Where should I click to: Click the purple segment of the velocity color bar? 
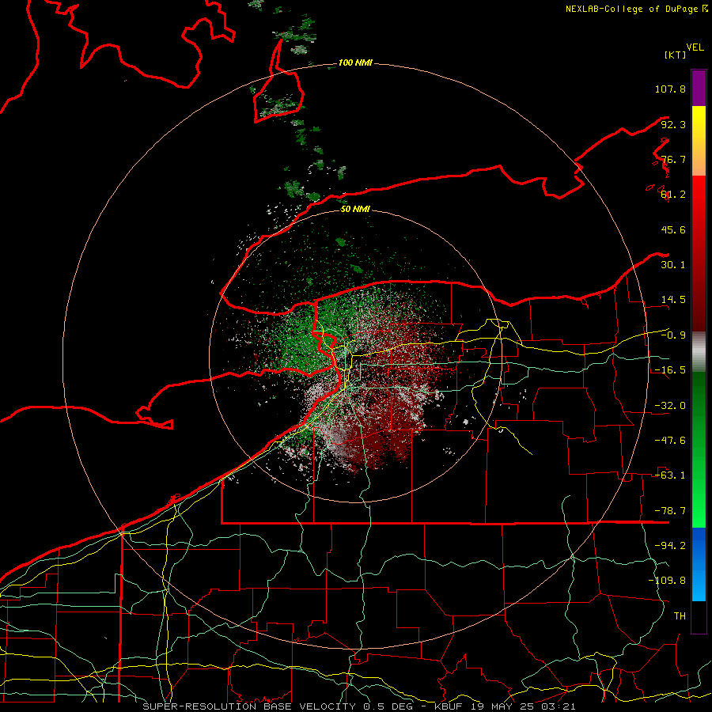point(699,88)
